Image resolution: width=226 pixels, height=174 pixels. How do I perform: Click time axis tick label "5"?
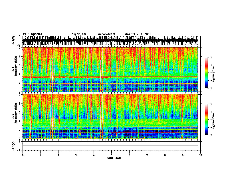coord(112,155)
